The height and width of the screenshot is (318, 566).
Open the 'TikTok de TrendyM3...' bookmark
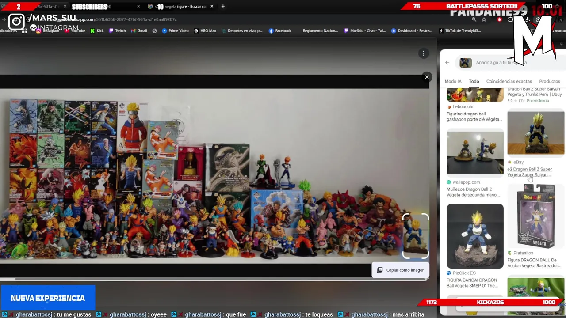tap(459, 31)
